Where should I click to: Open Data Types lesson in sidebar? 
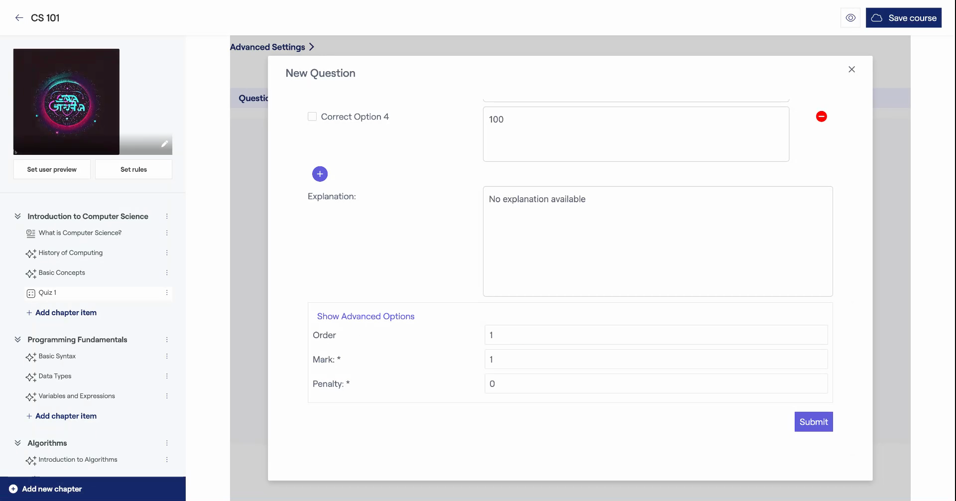click(55, 376)
